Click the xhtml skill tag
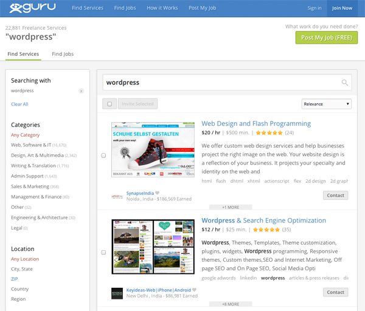 (254, 181)
